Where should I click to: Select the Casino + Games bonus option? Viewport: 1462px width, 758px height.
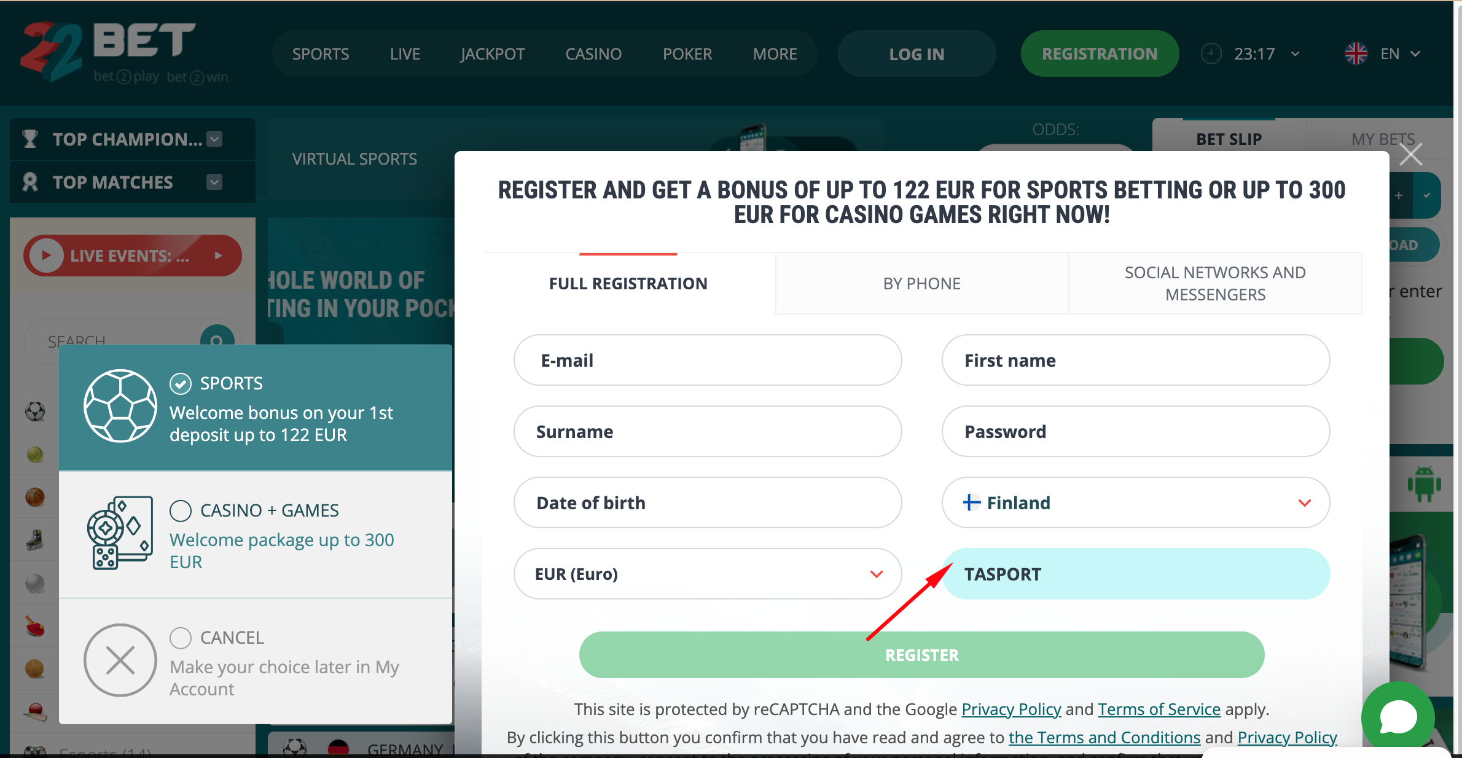pos(181,510)
